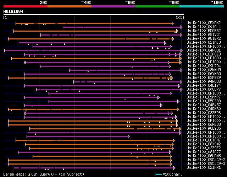Image resolution: width=227 pixels, height=177 pixels.
Task: Open the UniRef100_B5GB32 hit label
Action: [x=204, y=31]
